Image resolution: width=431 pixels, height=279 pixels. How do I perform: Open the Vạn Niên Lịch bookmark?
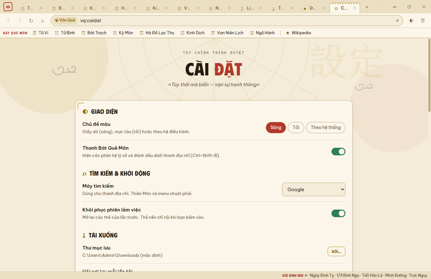227,33
